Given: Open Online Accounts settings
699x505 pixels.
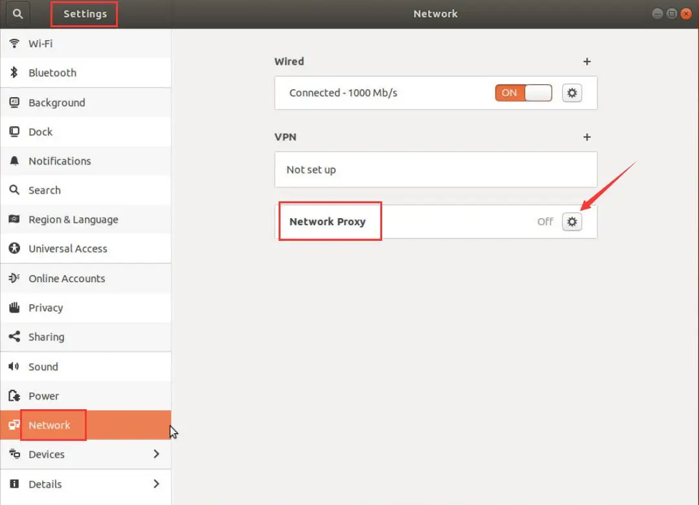Looking at the screenshot, I should pyautogui.click(x=66, y=278).
